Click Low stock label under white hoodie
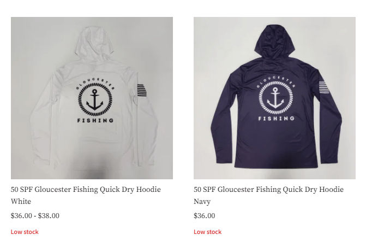This screenshot has height=246, width=372. pos(25,232)
